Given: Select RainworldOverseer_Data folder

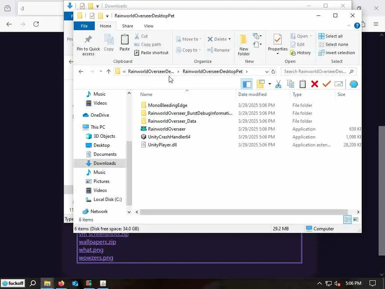Looking at the screenshot, I should click(x=172, y=121).
